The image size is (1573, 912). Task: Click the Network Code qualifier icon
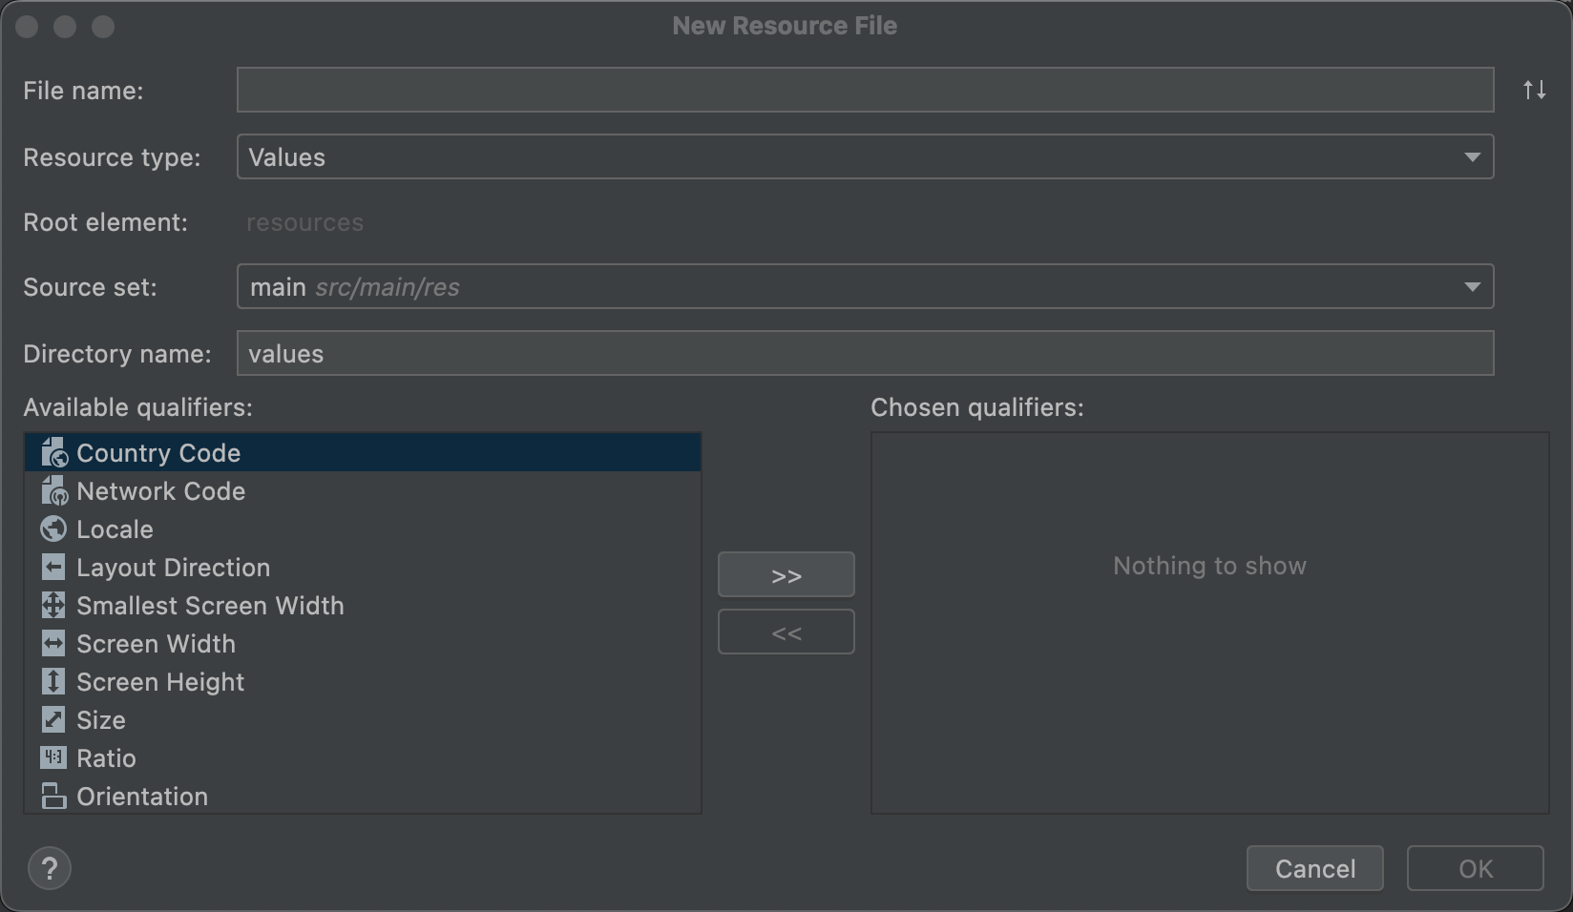[x=53, y=491]
